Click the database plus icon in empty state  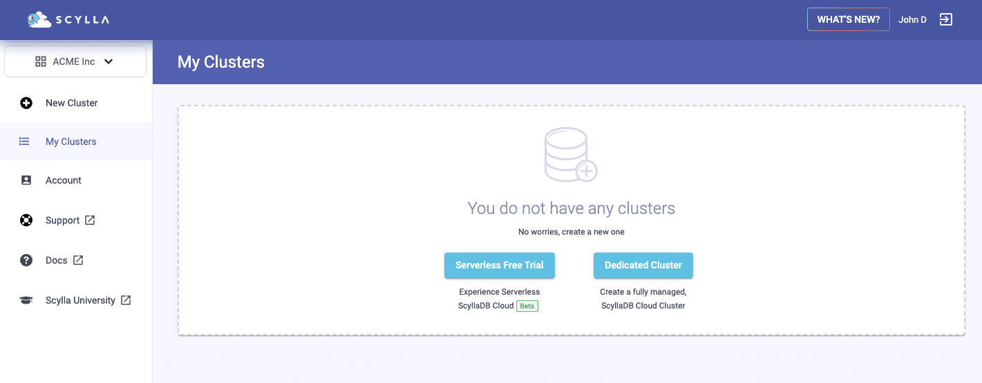pos(570,155)
